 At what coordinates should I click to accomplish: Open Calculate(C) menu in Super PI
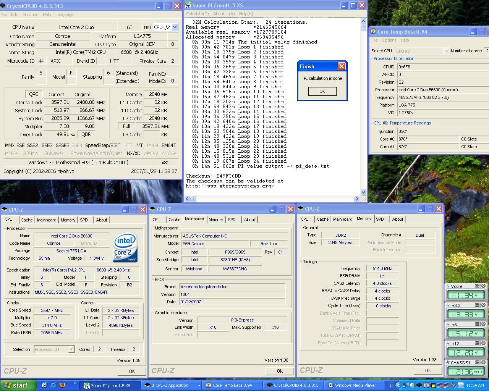(197, 14)
